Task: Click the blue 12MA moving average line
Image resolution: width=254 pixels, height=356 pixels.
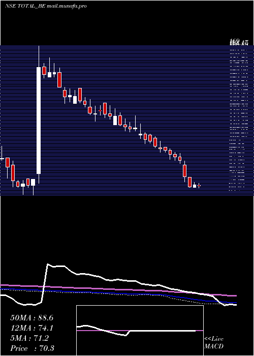Action: (x=118, y=294)
